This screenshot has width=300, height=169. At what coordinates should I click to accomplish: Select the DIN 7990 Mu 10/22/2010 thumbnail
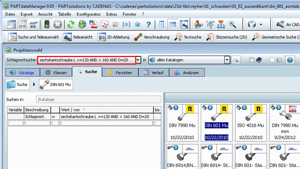(x=182, y=123)
